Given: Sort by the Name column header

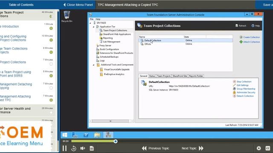Looking at the screenshot, I should point(161,37).
